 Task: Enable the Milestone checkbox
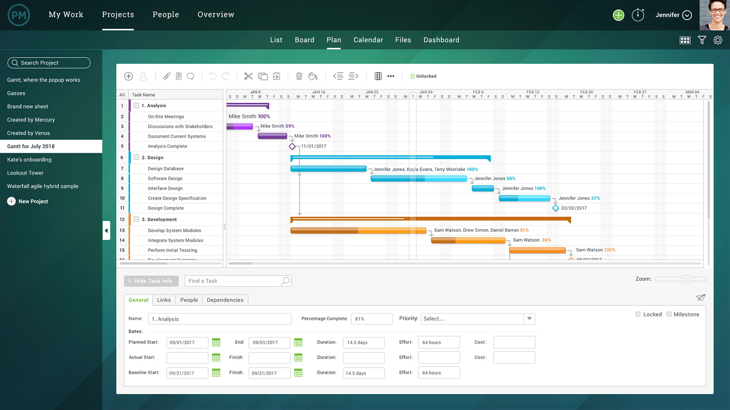click(x=669, y=314)
